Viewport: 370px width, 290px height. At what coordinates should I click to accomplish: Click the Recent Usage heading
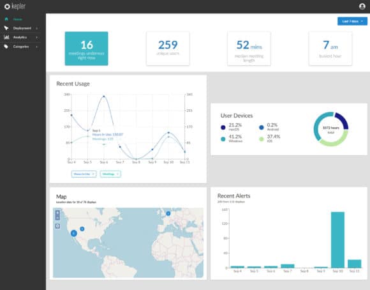tap(73, 84)
